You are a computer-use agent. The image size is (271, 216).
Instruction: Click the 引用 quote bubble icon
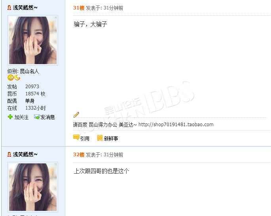click(x=76, y=138)
